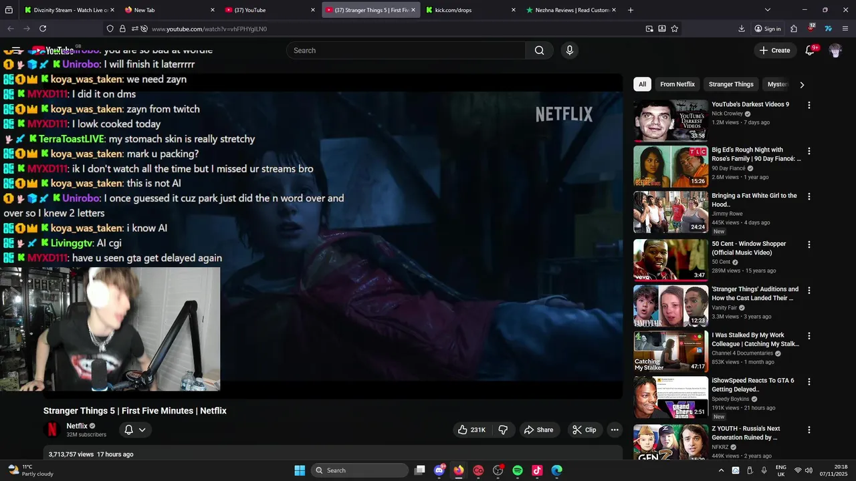856x481 pixels.
Task: Switch to kick.com/drops tab
Action: click(471, 10)
